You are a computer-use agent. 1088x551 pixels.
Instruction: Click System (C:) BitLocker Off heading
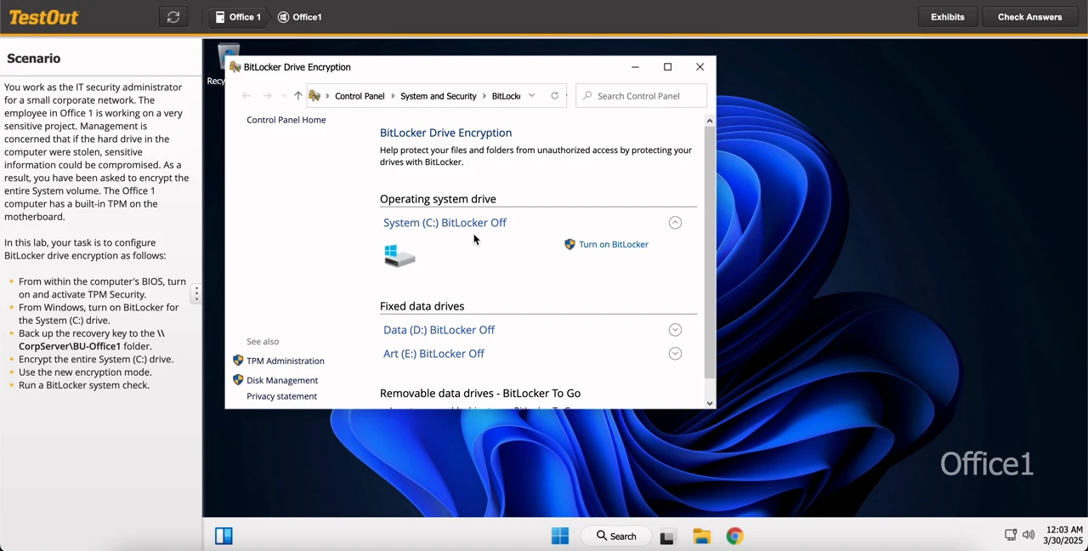445,223
